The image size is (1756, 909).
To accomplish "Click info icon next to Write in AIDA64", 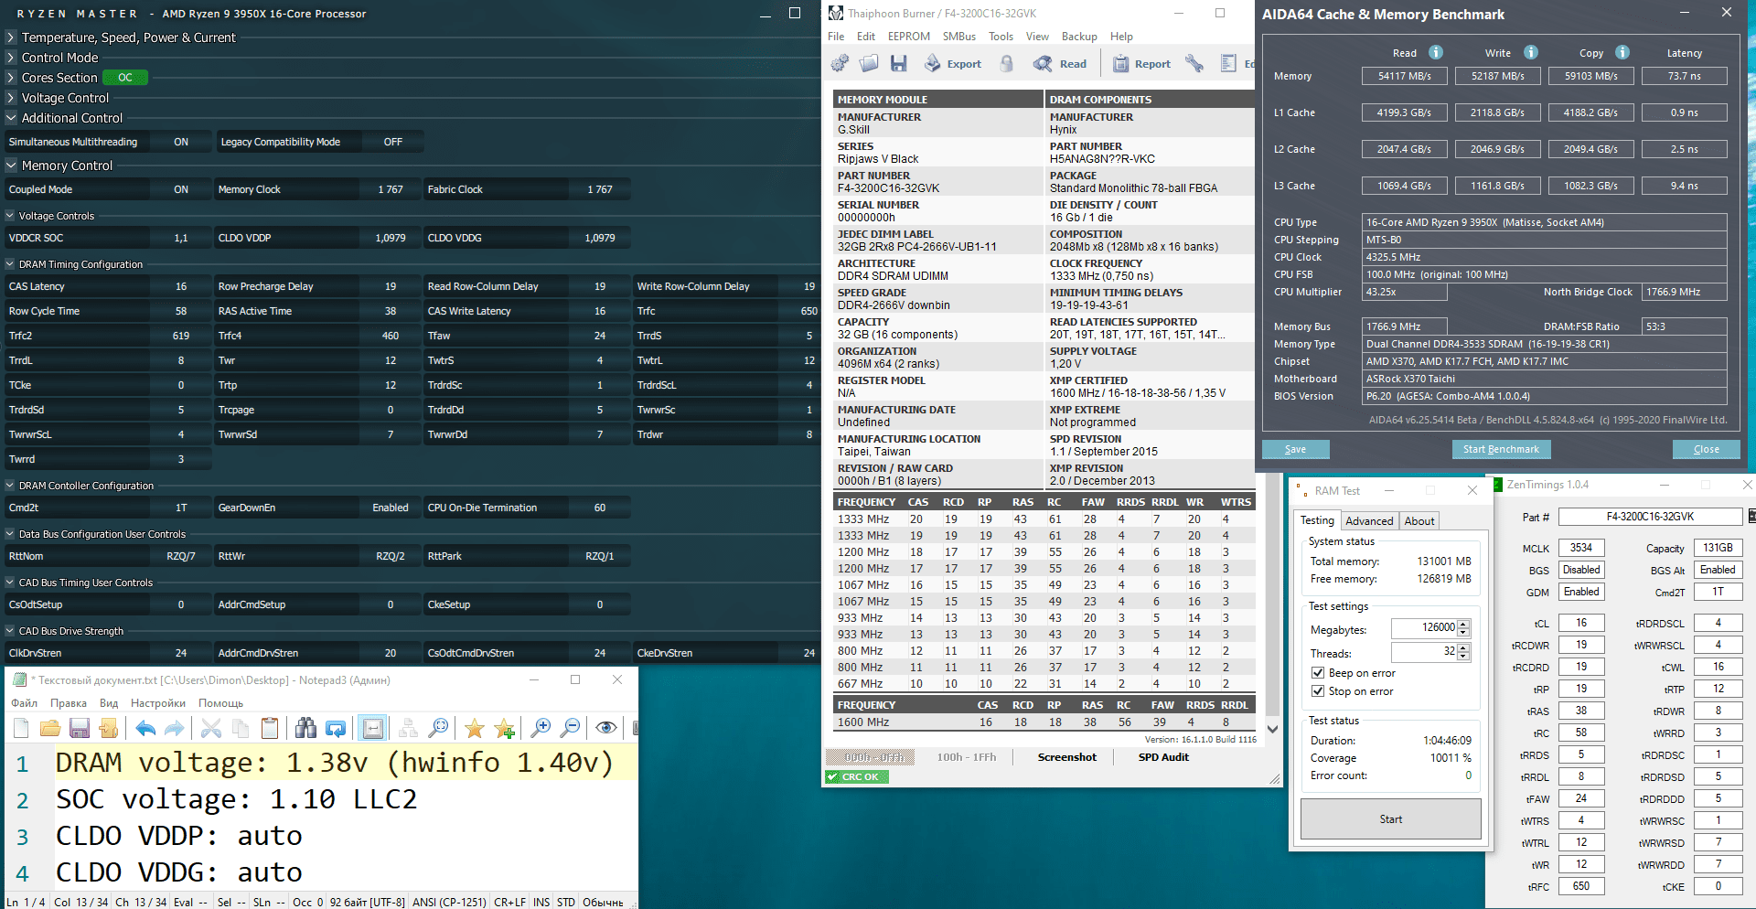I will click(x=1531, y=52).
